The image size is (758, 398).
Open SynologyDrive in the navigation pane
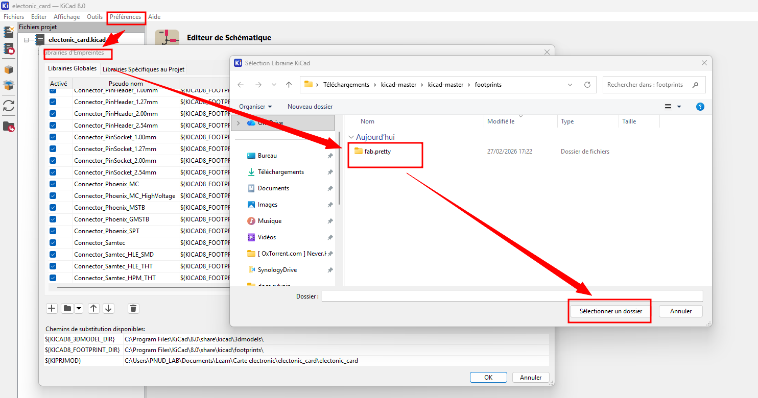(x=277, y=270)
